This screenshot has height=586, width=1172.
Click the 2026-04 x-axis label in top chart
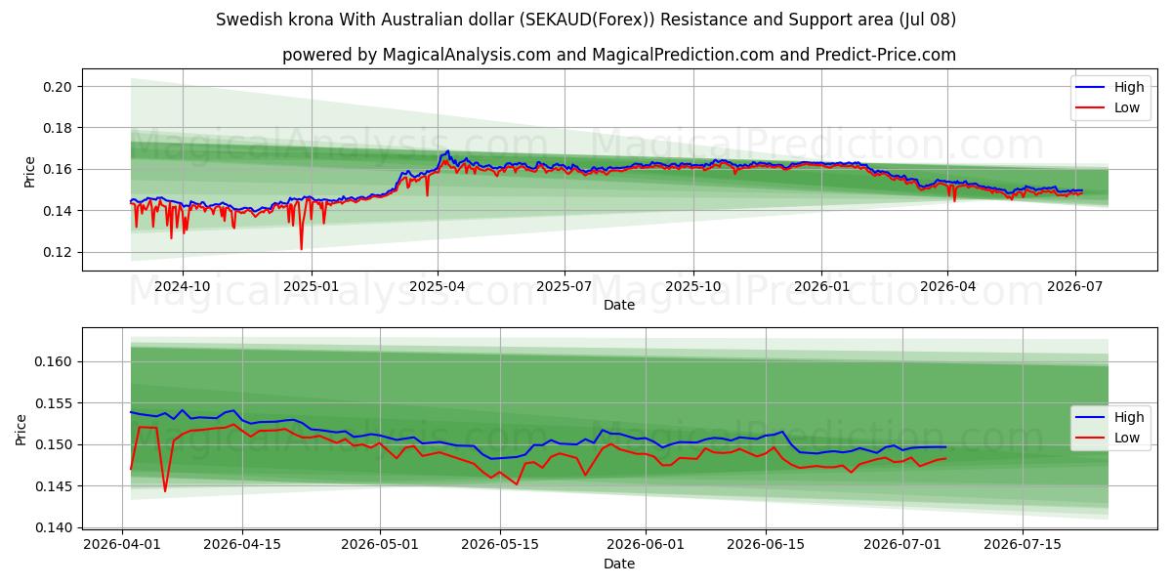click(x=947, y=286)
